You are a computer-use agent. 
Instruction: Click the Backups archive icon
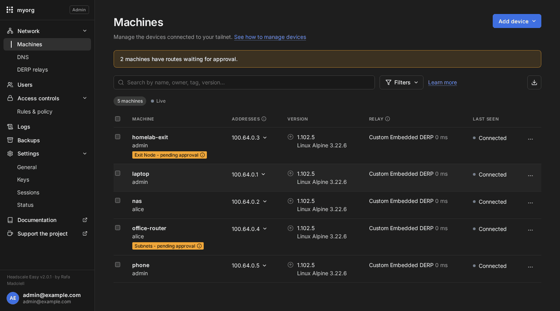[x=10, y=140]
